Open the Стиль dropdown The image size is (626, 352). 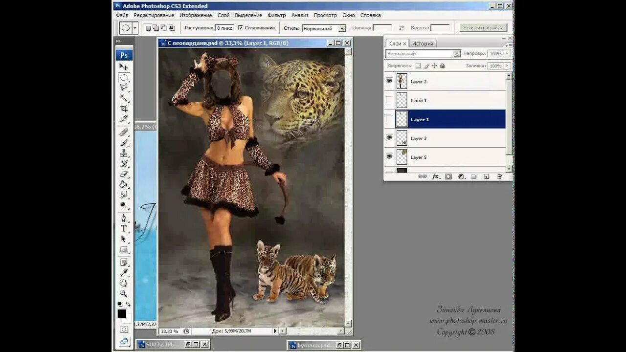point(342,29)
